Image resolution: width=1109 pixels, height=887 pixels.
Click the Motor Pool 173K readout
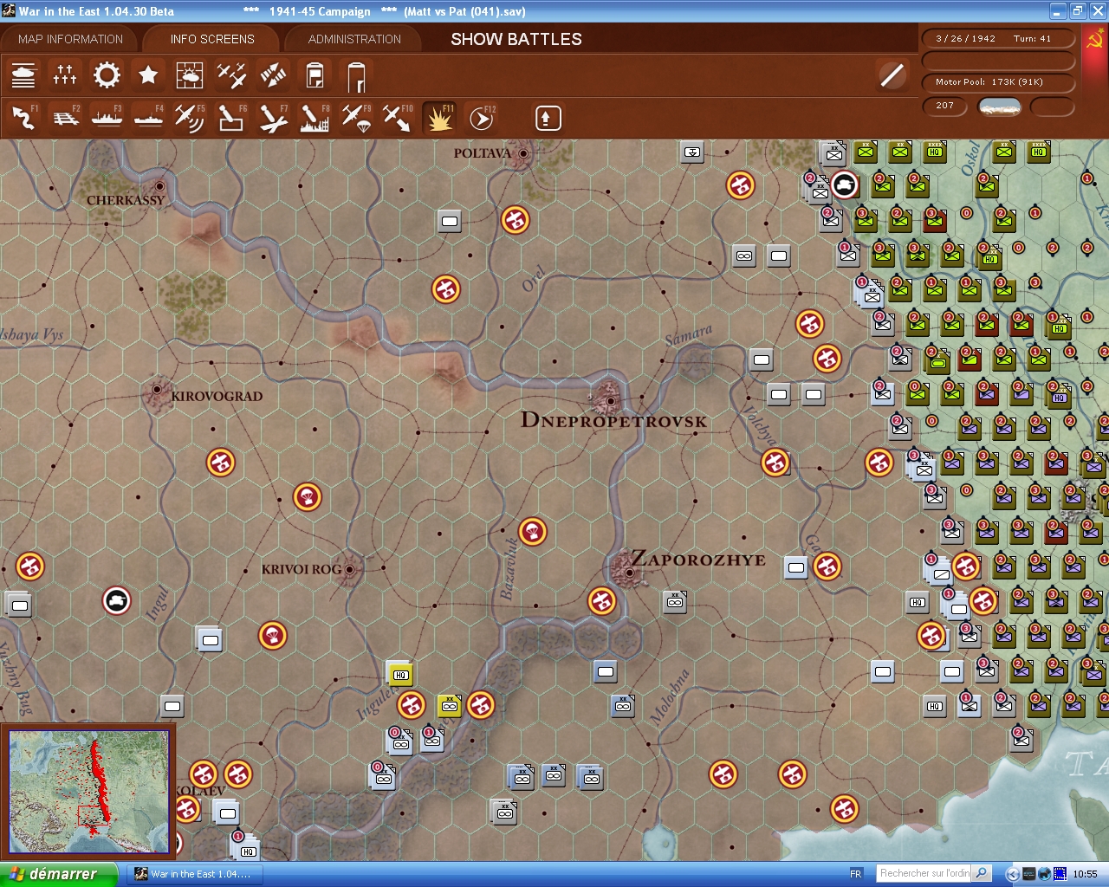pyautogui.click(x=998, y=82)
